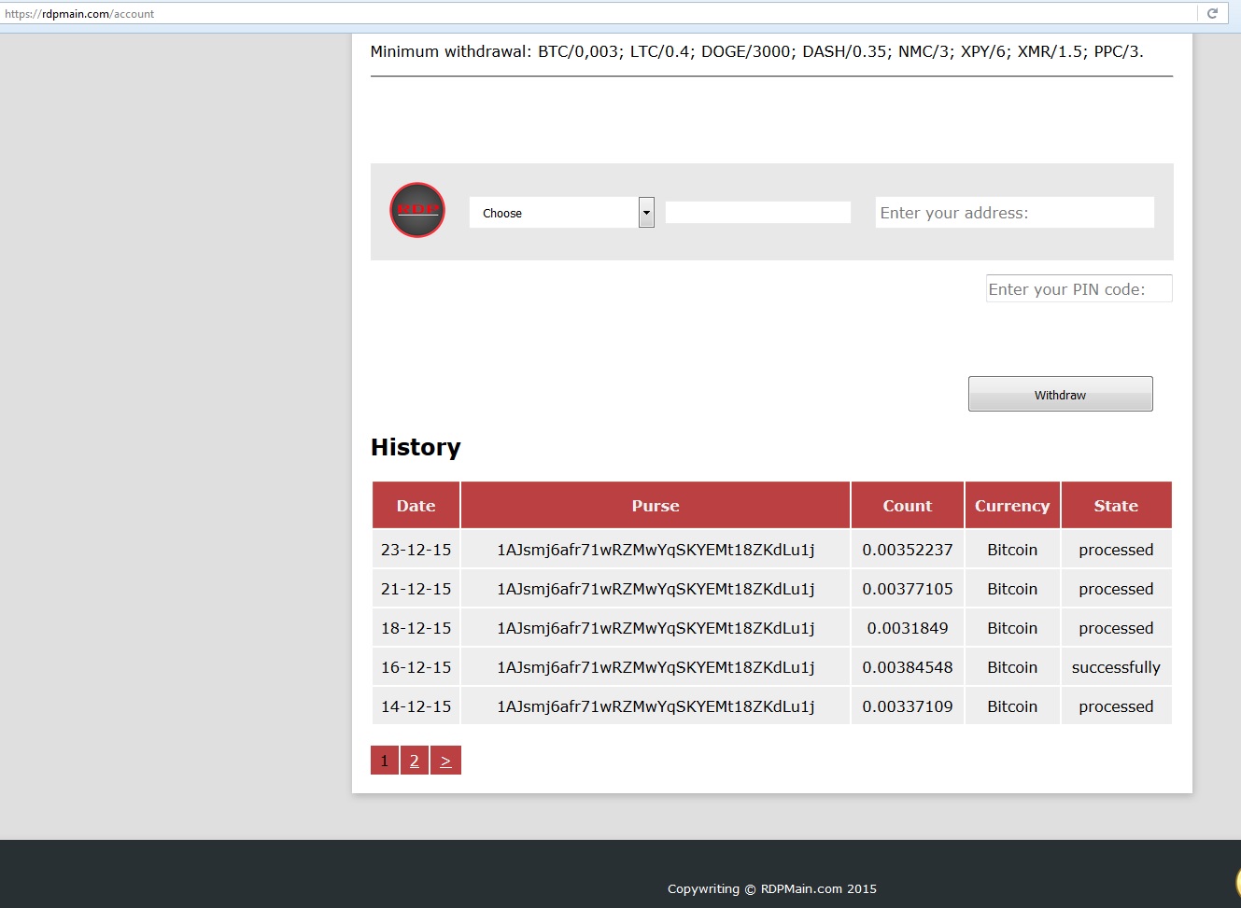Select the date 23-12-15 cell

416,550
